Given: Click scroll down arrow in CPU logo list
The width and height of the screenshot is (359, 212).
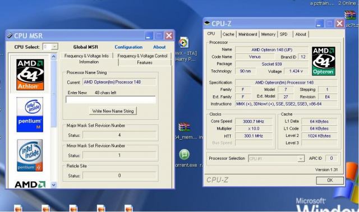Looking at the screenshot, I should (x=54, y=185).
